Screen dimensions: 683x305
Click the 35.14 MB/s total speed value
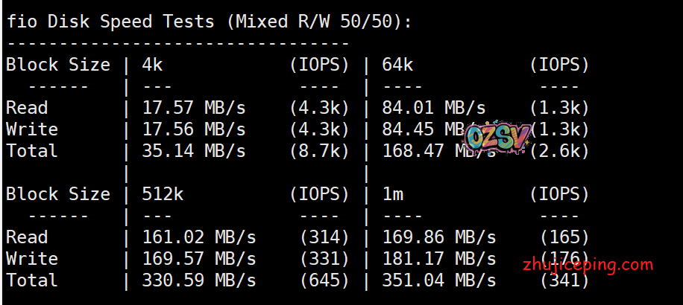tap(193, 151)
